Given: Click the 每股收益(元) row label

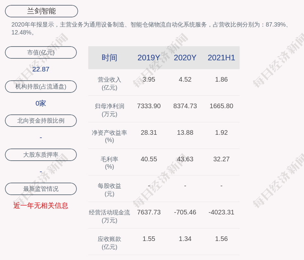Looking at the screenshot, I should point(110,190).
